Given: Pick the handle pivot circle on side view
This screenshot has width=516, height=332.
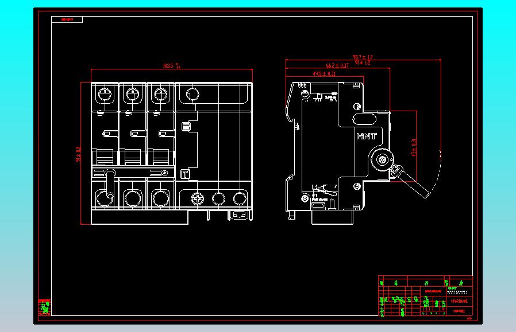Looking at the screenshot, I should click(x=382, y=159).
